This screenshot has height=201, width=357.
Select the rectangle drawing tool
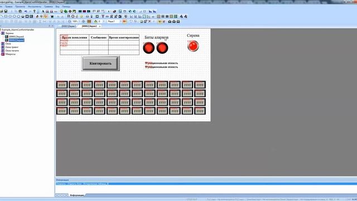click(x=6, y=16)
